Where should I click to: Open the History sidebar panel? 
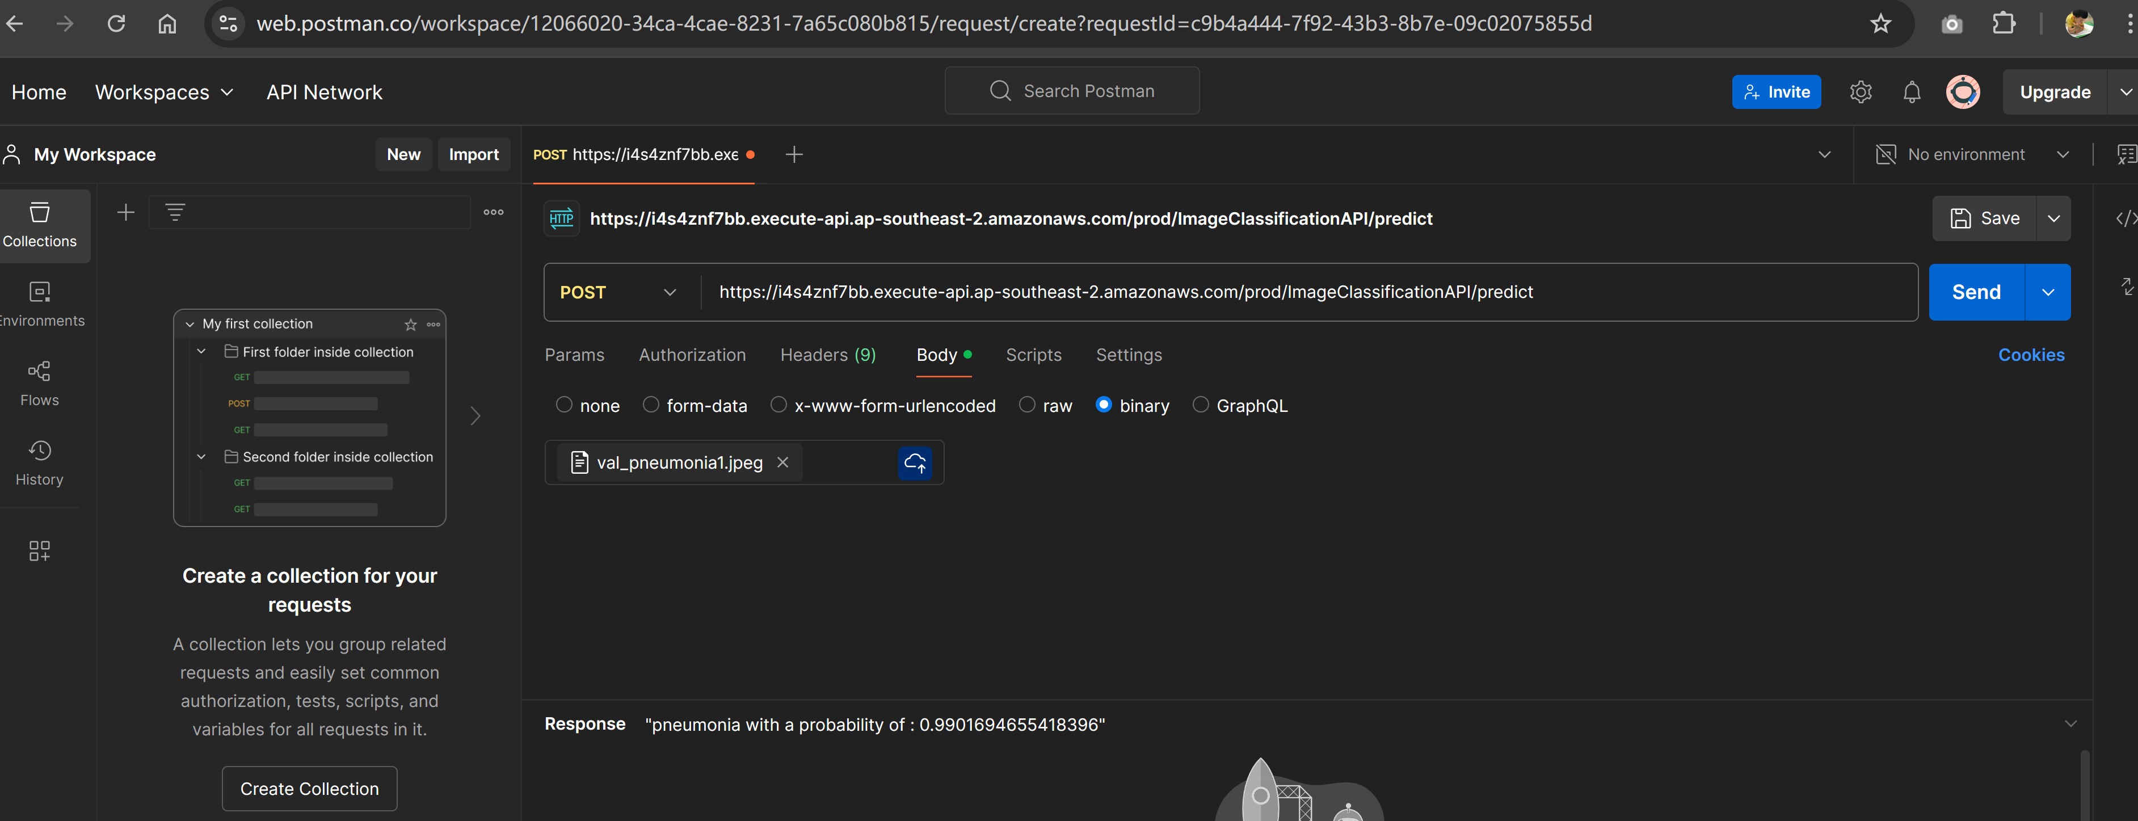[40, 463]
